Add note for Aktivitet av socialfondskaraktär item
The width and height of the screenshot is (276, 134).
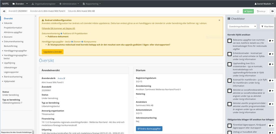click(x=271, y=91)
